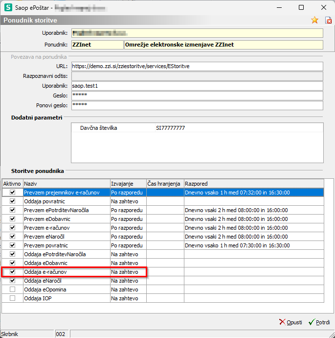Click the Ponovi geslo password field
Viewport: 335px width, 338px height.
tap(197, 105)
